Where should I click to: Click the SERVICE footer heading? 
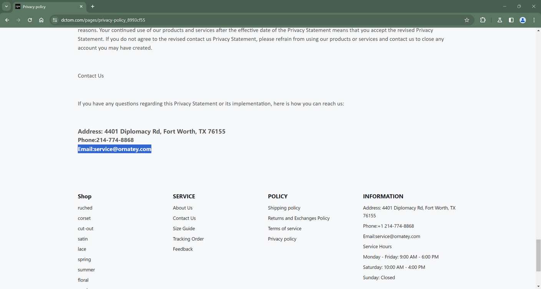[184, 196]
